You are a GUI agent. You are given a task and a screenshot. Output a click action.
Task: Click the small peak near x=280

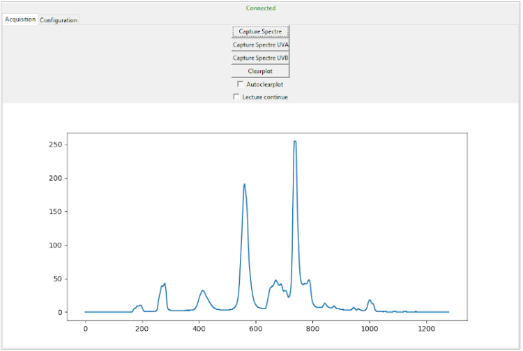(x=165, y=284)
